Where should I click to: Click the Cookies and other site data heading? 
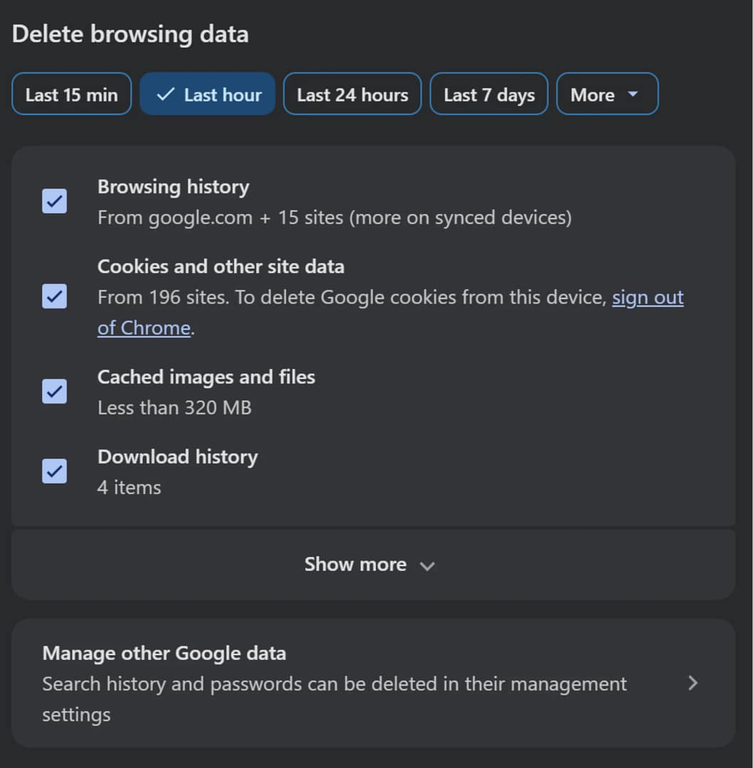click(x=221, y=266)
